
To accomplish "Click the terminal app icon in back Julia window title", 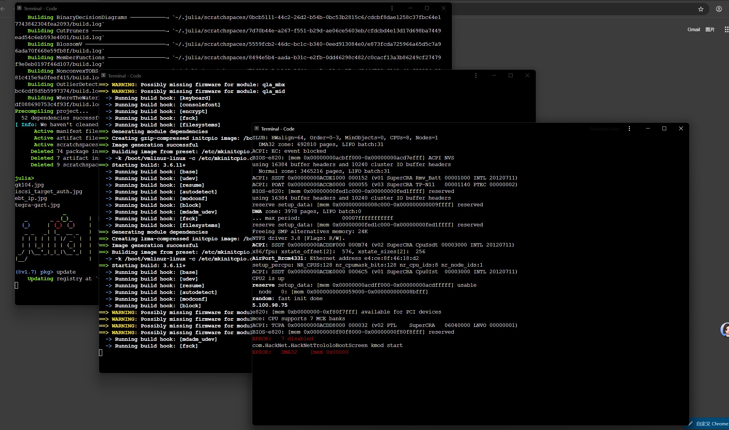I will point(19,8).
